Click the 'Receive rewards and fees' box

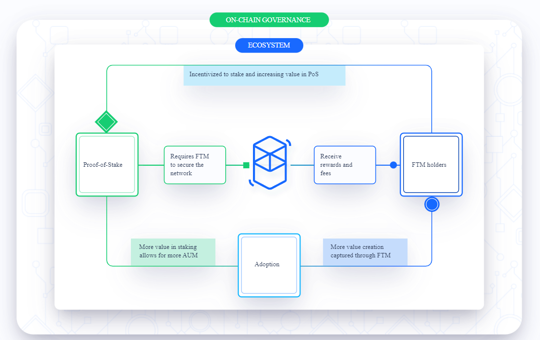point(344,165)
